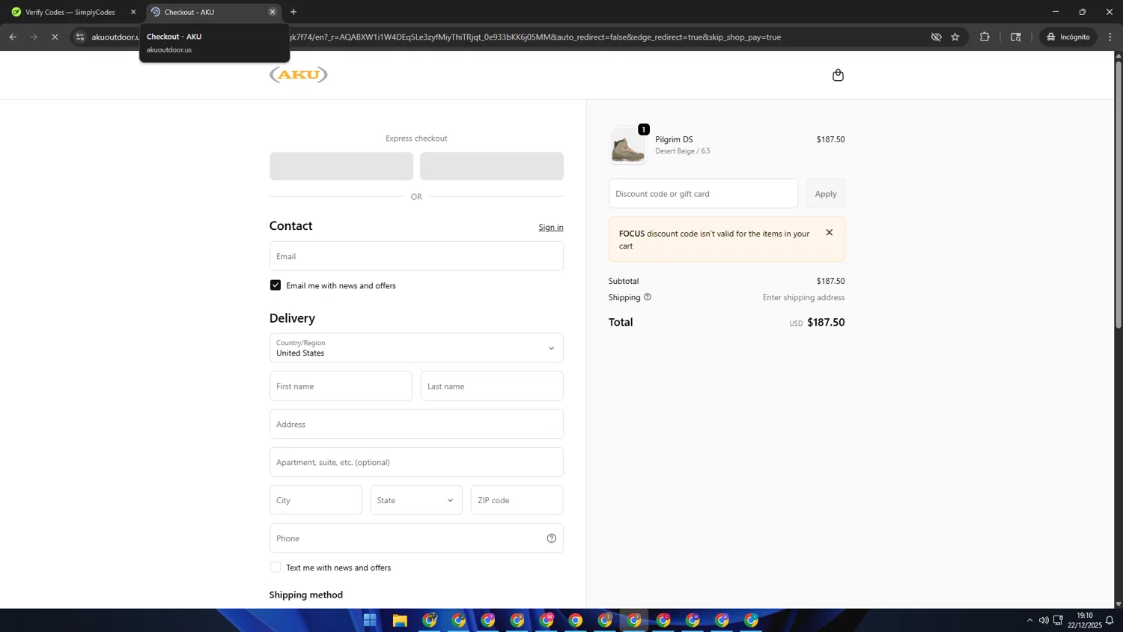
Task: Expand the State dropdown
Action: coord(416,500)
